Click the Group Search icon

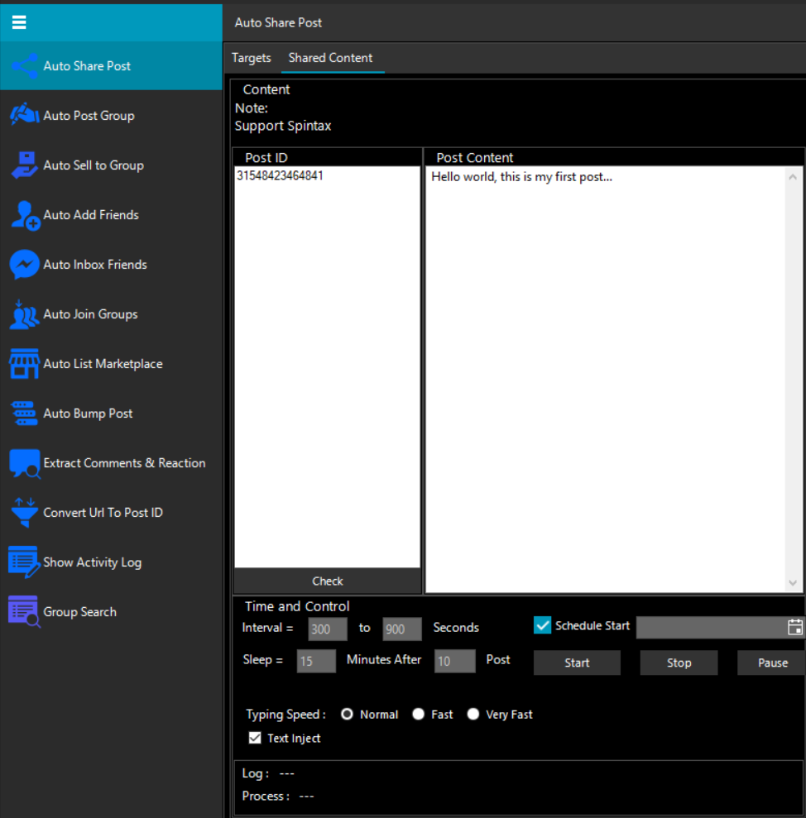pyautogui.click(x=24, y=611)
